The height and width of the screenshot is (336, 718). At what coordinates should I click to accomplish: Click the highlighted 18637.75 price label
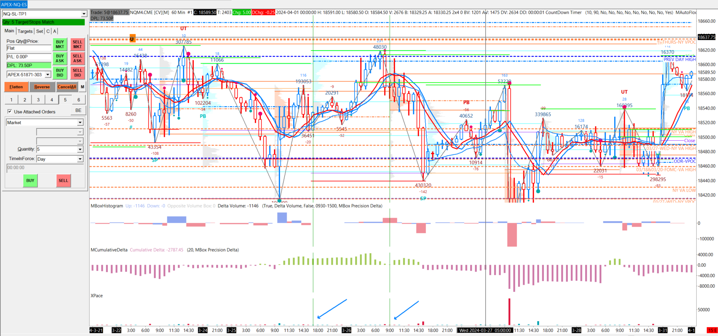click(x=706, y=37)
